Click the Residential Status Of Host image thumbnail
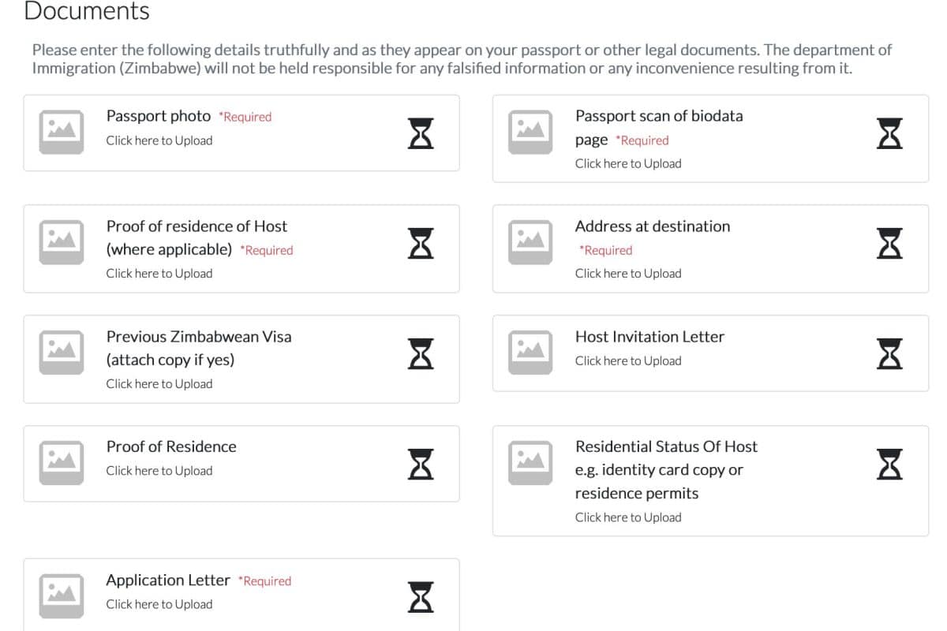This screenshot has width=947, height=631. pyautogui.click(x=530, y=463)
